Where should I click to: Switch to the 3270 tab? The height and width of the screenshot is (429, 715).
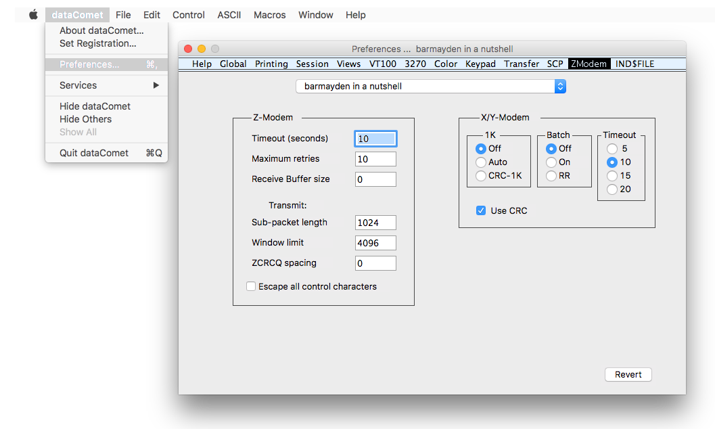point(415,64)
